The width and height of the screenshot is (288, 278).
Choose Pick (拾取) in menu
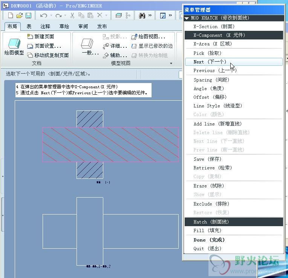click(x=234, y=53)
